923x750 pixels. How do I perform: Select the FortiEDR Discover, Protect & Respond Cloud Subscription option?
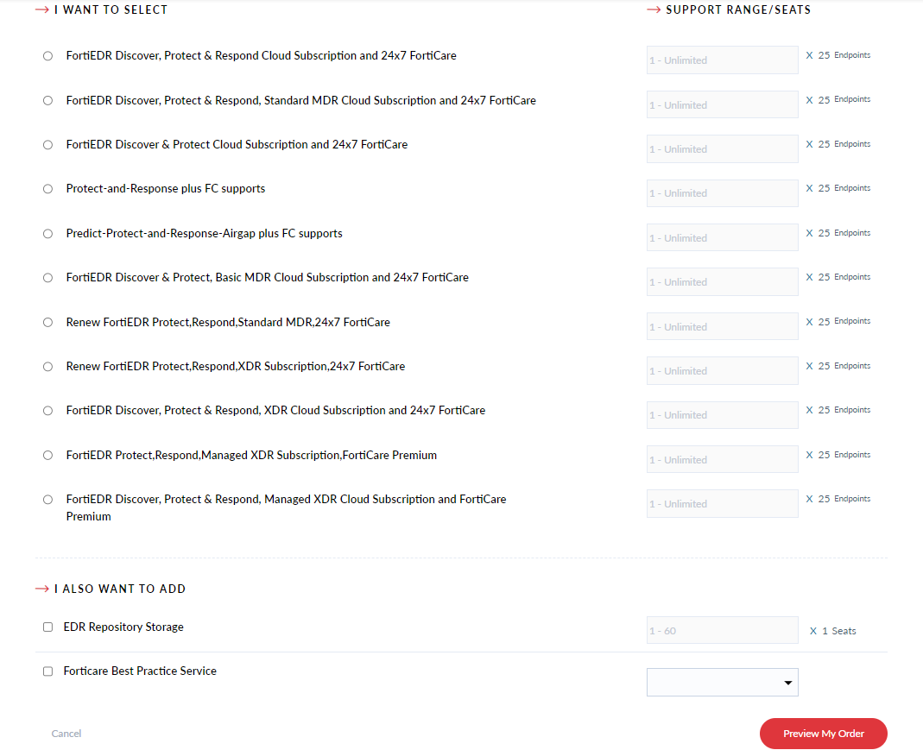(47, 55)
